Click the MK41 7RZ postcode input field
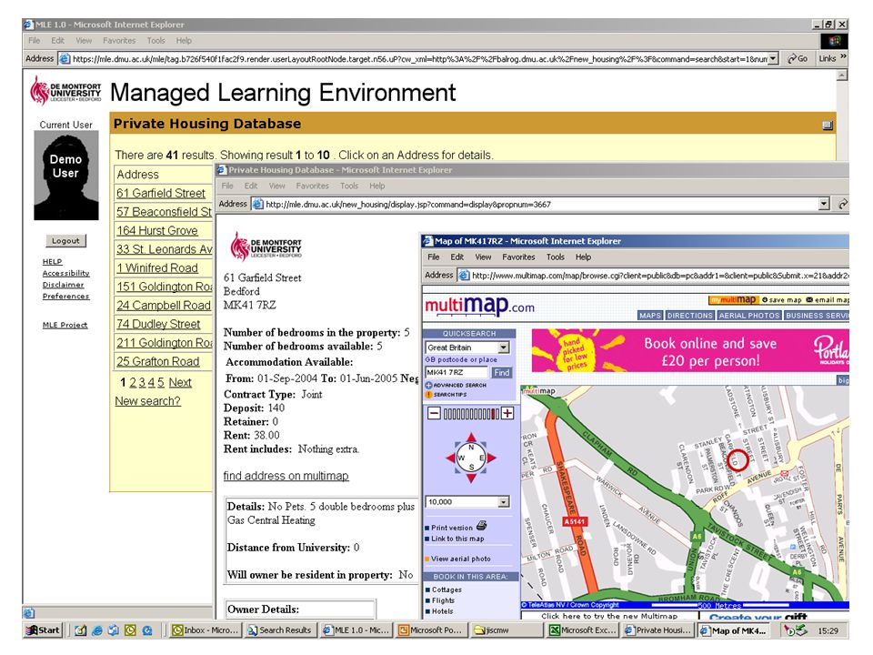 coord(457,372)
